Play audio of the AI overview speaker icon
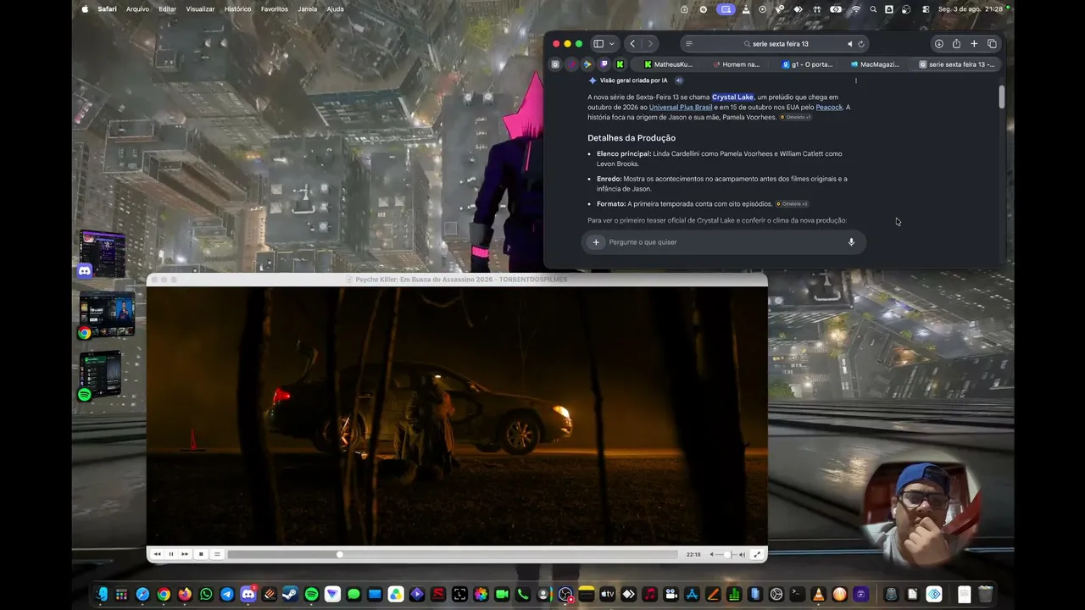The image size is (1085, 610). click(x=679, y=80)
